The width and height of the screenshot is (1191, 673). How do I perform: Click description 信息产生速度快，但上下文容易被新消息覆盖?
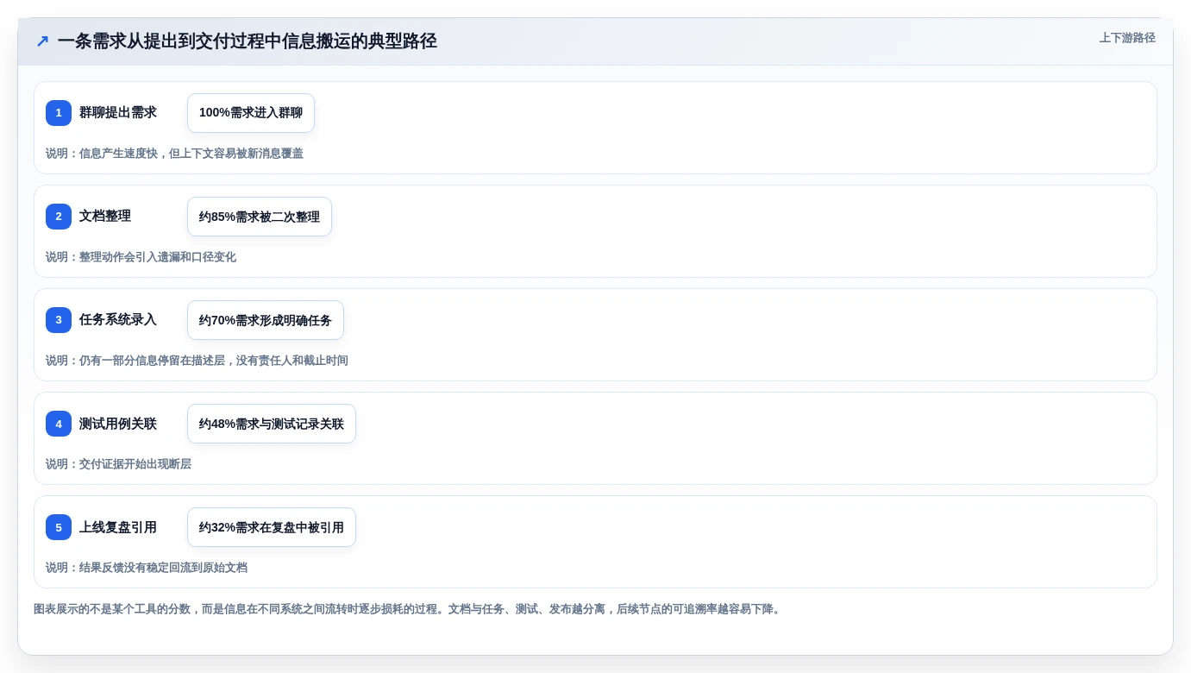[x=174, y=154]
